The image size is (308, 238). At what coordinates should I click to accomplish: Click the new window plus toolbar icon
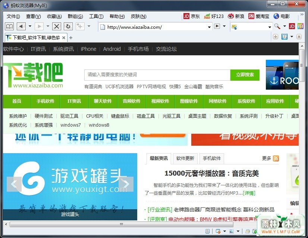80,26
